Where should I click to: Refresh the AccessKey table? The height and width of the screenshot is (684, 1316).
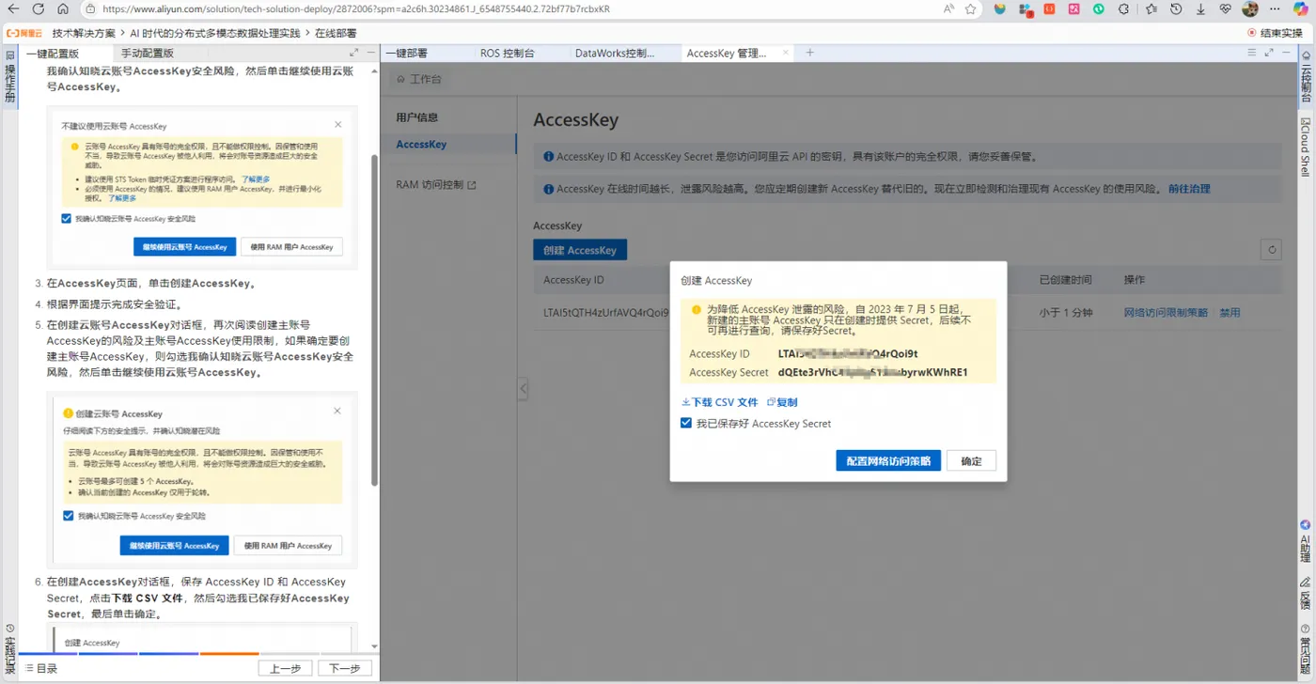pyautogui.click(x=1272, y=250)
